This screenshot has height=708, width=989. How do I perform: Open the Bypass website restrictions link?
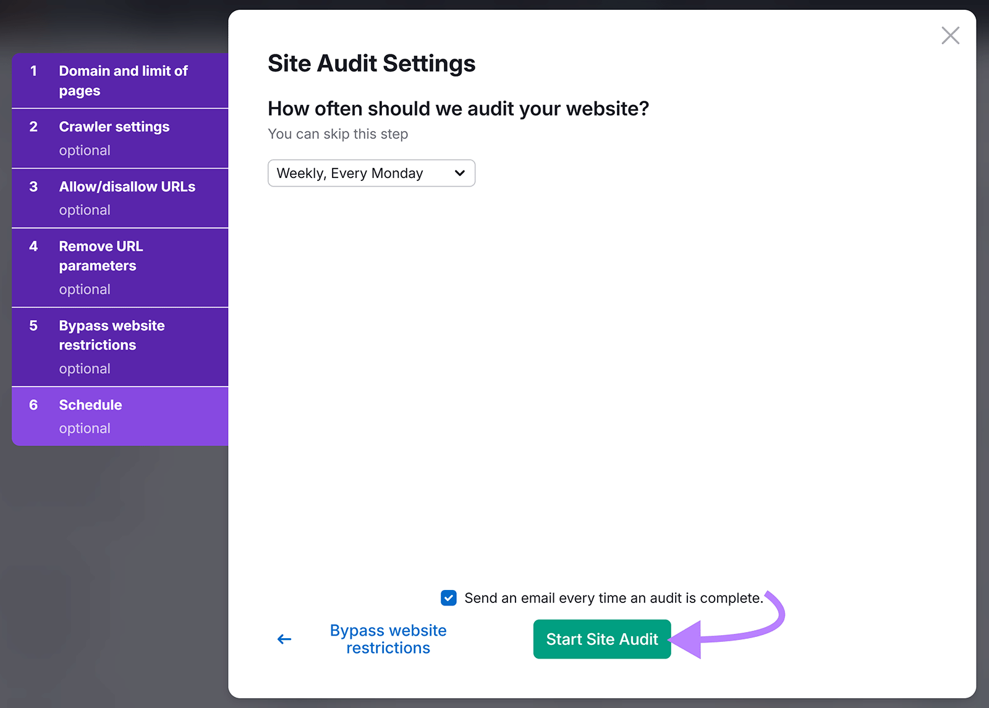pyautogui.click(x=388, y=639)
